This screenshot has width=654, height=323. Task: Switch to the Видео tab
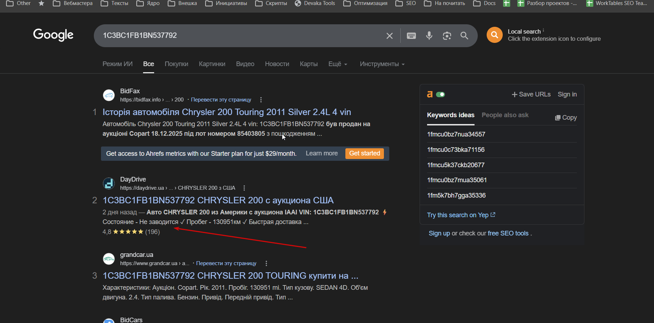245,64
